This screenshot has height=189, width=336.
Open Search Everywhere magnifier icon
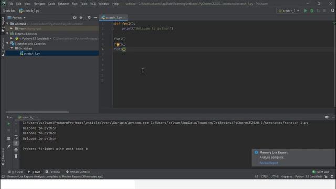(x=332, y=10)
